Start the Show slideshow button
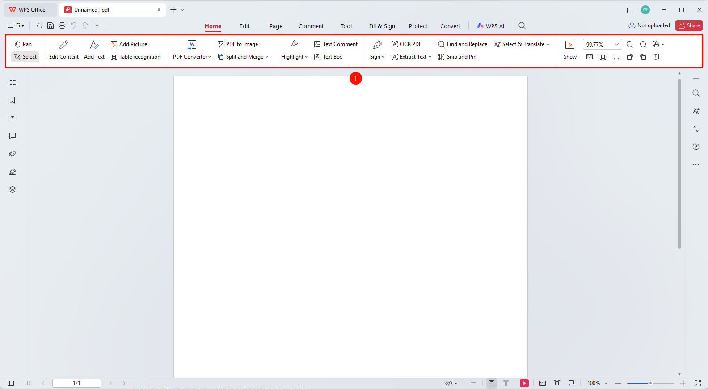The image size is (708, 389). pyautogui.click(x=570, y=50)
